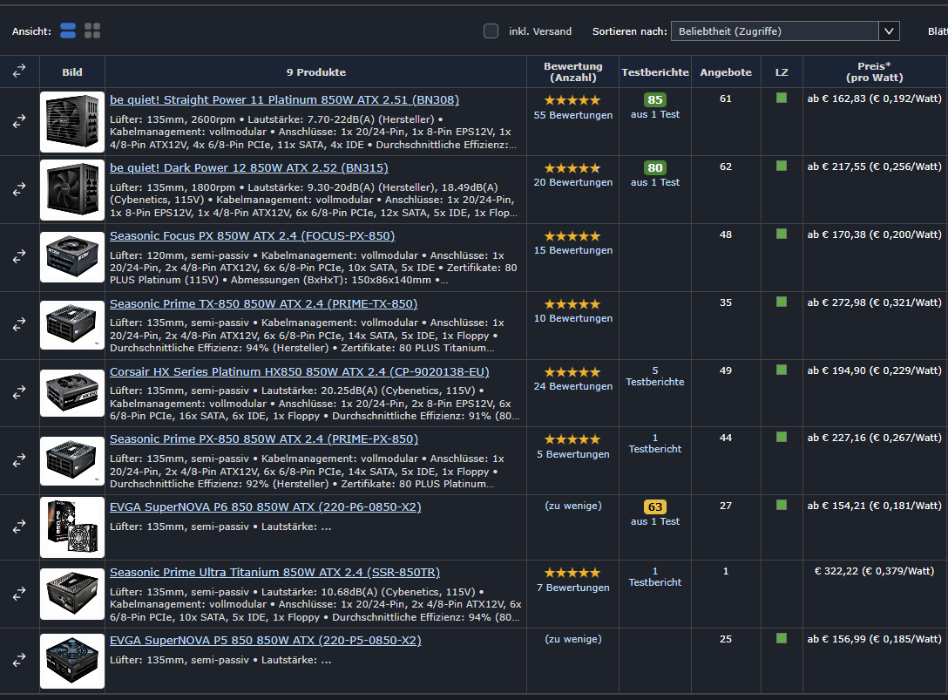The height and width of the screenshot is (700, 948).
Task: Click EVGA SuperNOVA P5 product thumbnail
Action: coord(72,661)
